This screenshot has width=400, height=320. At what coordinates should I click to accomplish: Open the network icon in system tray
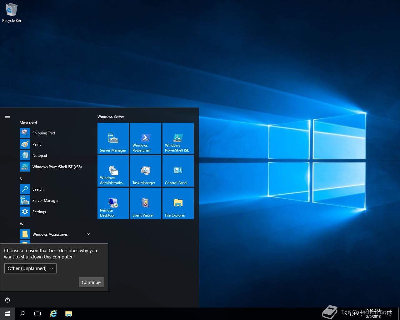click(352, 314)
